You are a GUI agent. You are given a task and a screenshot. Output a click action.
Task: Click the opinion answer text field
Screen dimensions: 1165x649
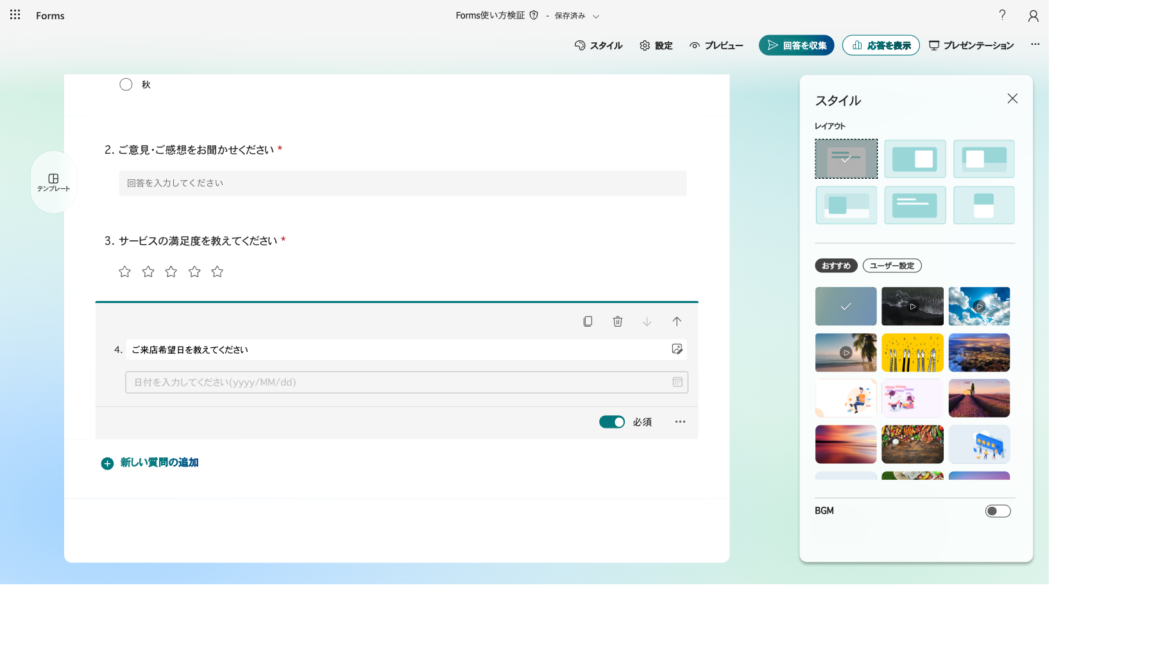(402, 183)
